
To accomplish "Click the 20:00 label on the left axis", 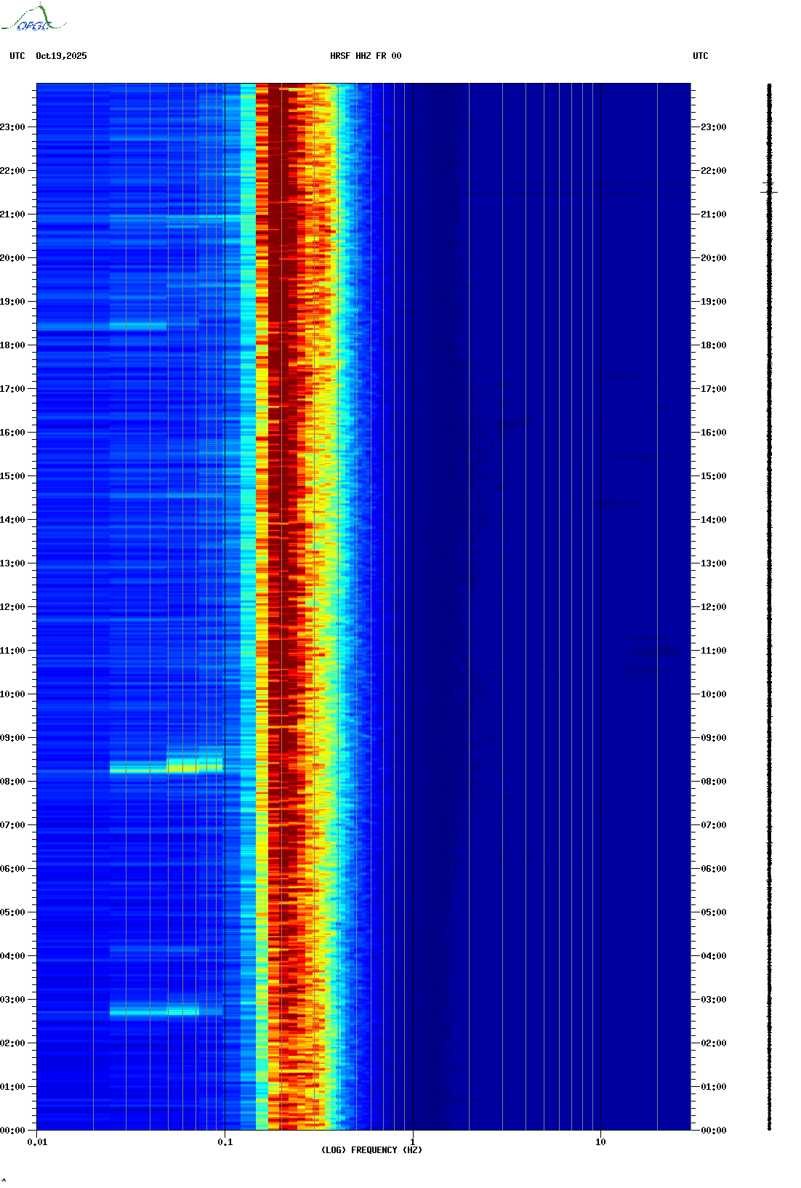I will (12, 258).
